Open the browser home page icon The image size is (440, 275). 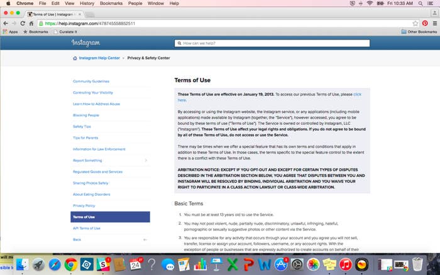31,24
